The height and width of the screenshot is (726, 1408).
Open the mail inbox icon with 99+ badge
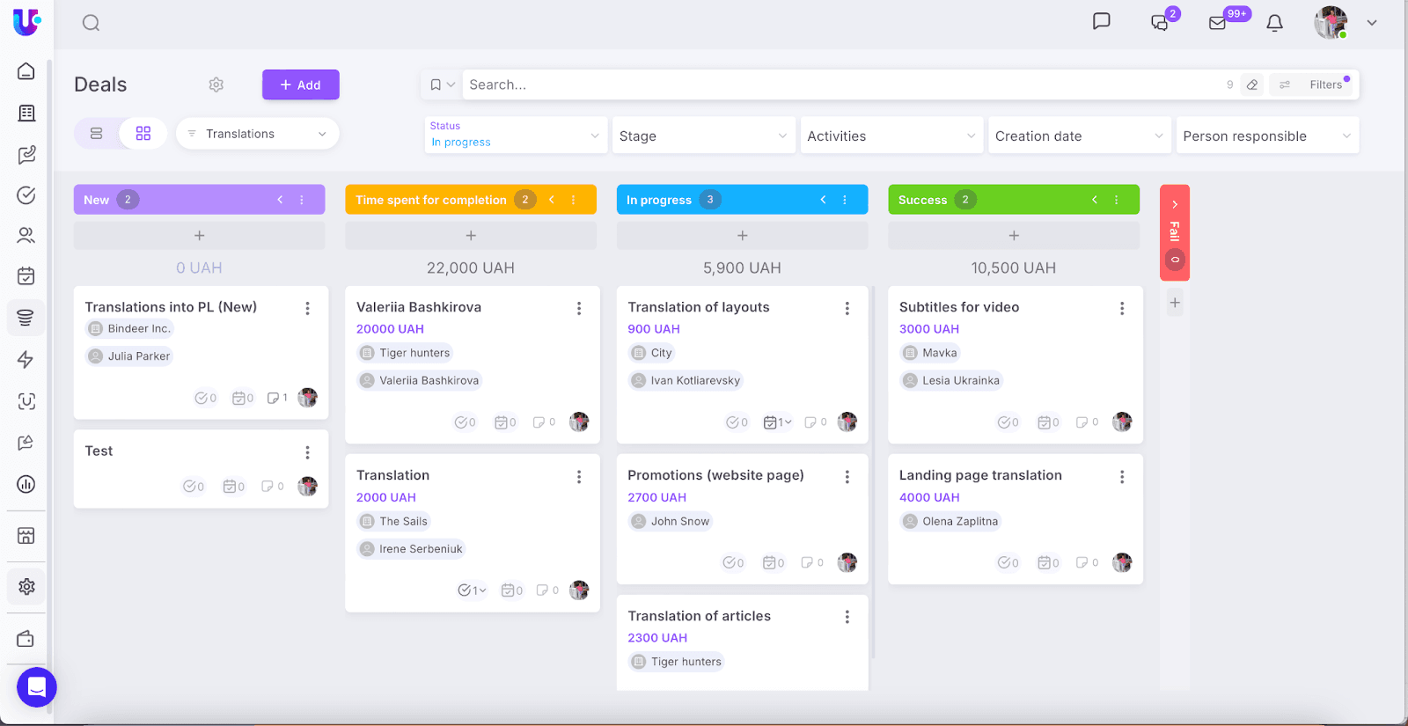point(1218,23)
